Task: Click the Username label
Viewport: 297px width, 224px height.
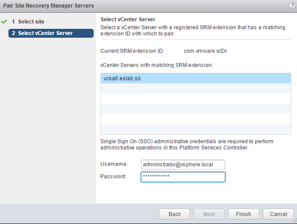Action: pyautogui.click(x=114, y=164)
